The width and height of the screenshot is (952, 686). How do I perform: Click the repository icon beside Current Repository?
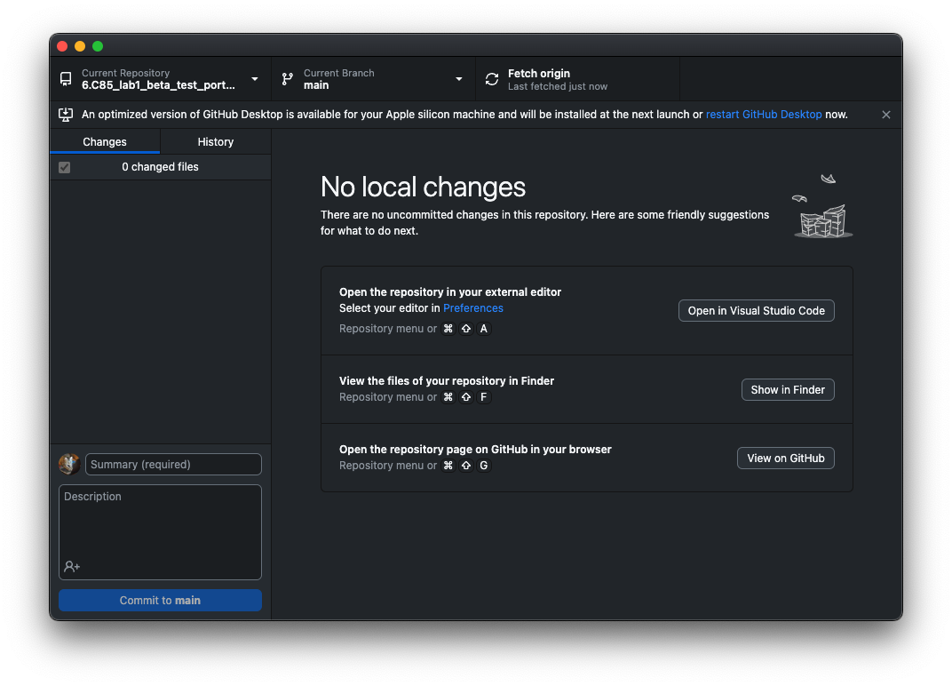(66, 79)
